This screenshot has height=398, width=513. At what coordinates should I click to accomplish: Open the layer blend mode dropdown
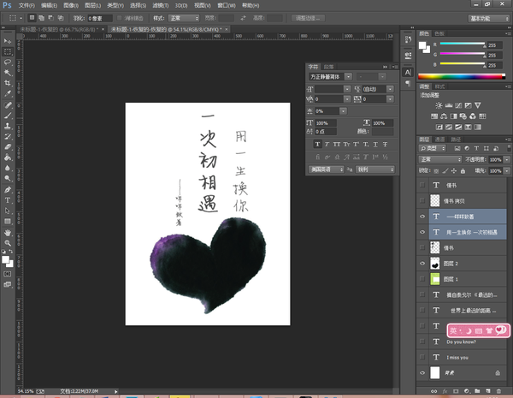[440, 159]
